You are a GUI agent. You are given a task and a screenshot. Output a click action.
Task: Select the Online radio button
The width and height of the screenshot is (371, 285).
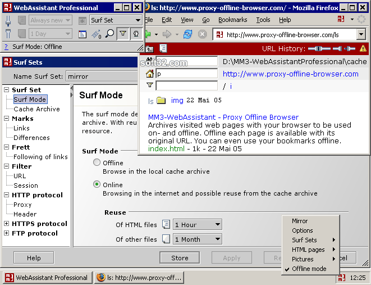97,184
